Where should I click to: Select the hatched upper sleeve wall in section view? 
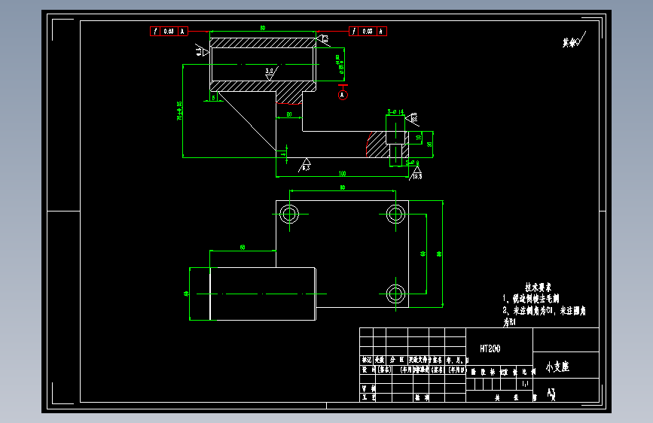(x=262, y=42)
